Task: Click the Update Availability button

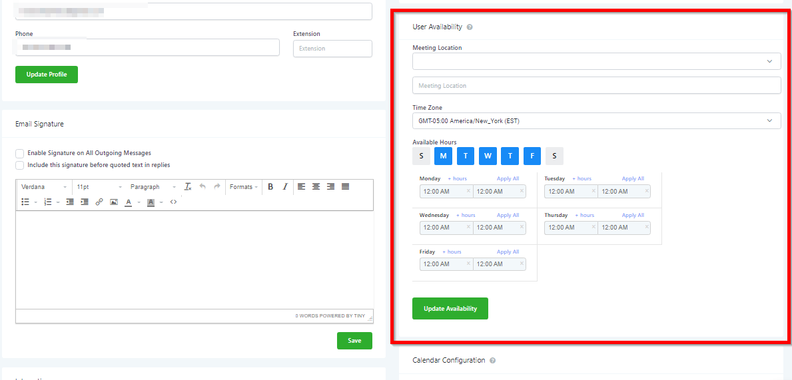Action: click(x=450, y=309)
